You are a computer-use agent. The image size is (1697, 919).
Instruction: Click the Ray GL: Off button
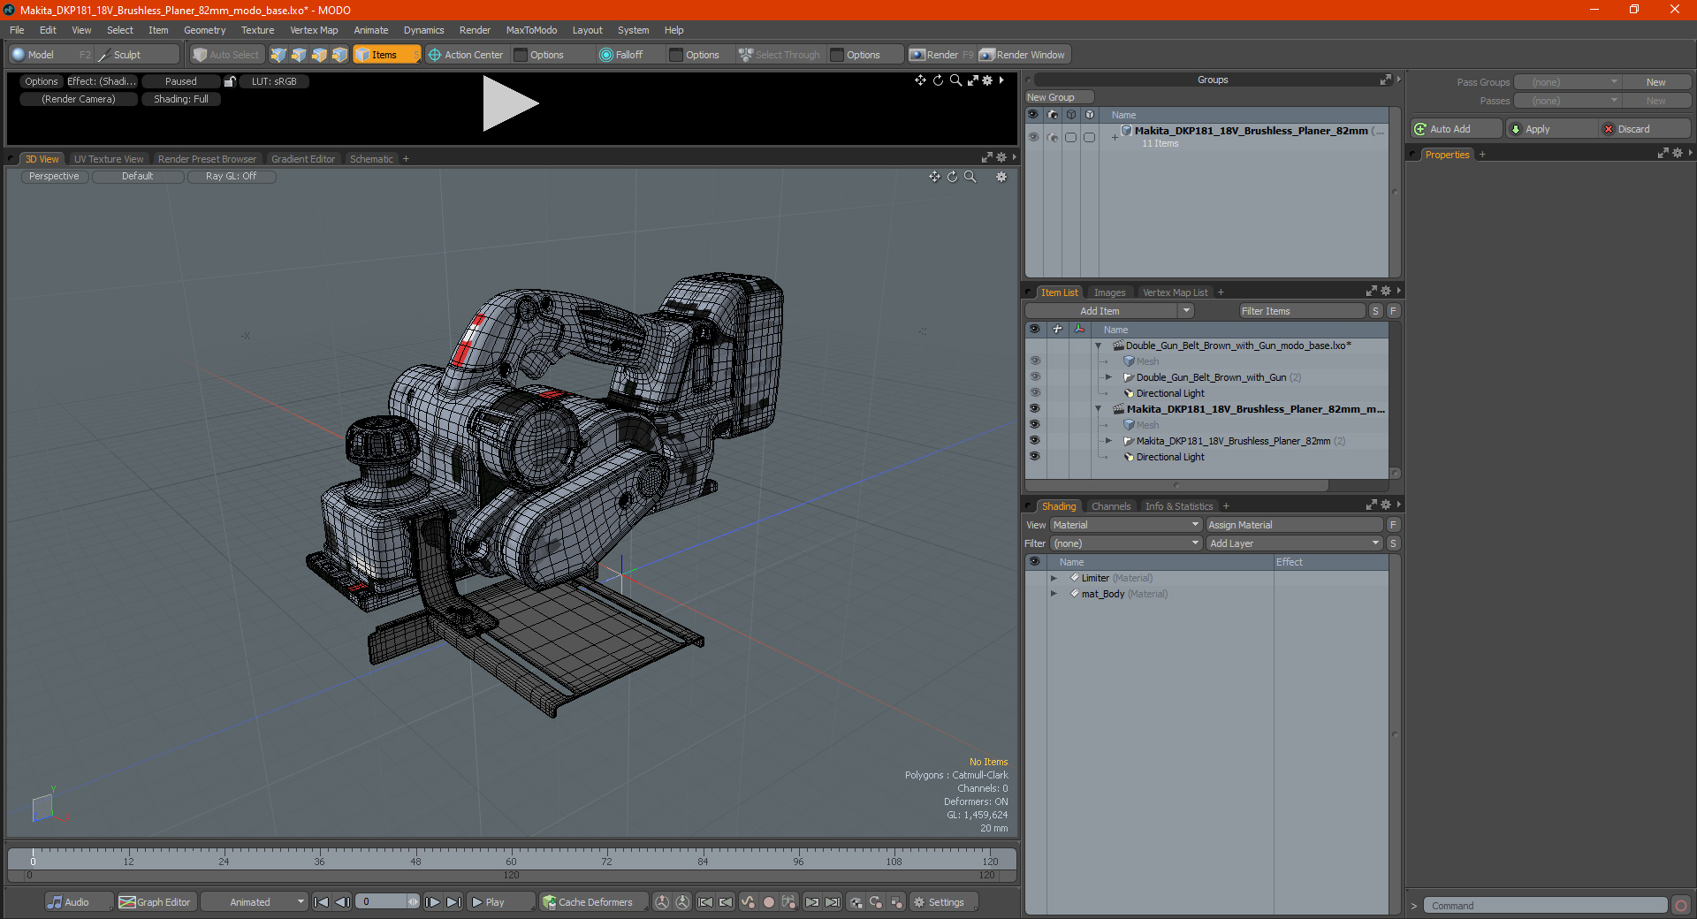click(232, 177)
